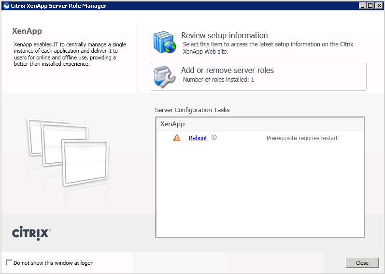Click the orange warning triangle beside Reboot
This screenshot has width=385, height=274.
pos(176,138)
